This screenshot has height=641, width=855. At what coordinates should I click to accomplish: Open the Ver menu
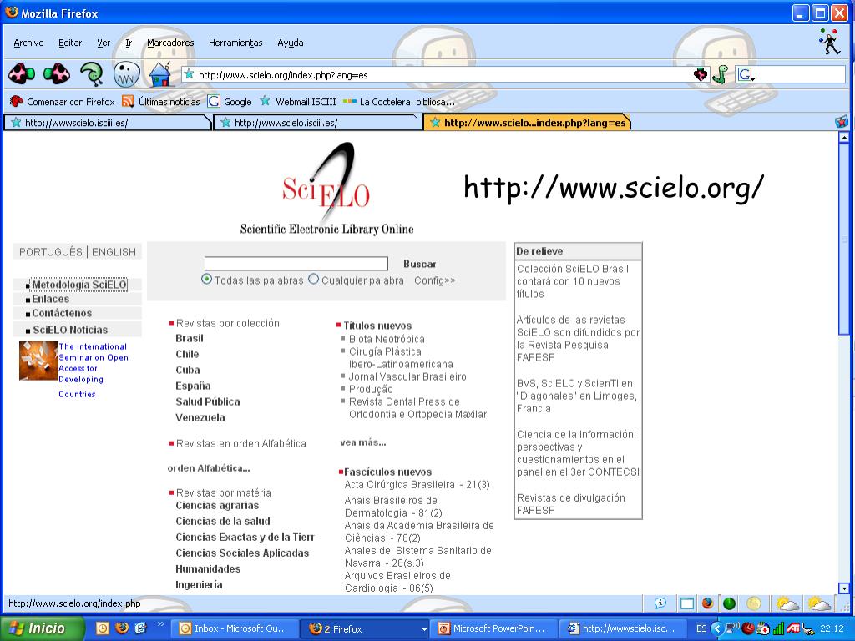point(104,43)
